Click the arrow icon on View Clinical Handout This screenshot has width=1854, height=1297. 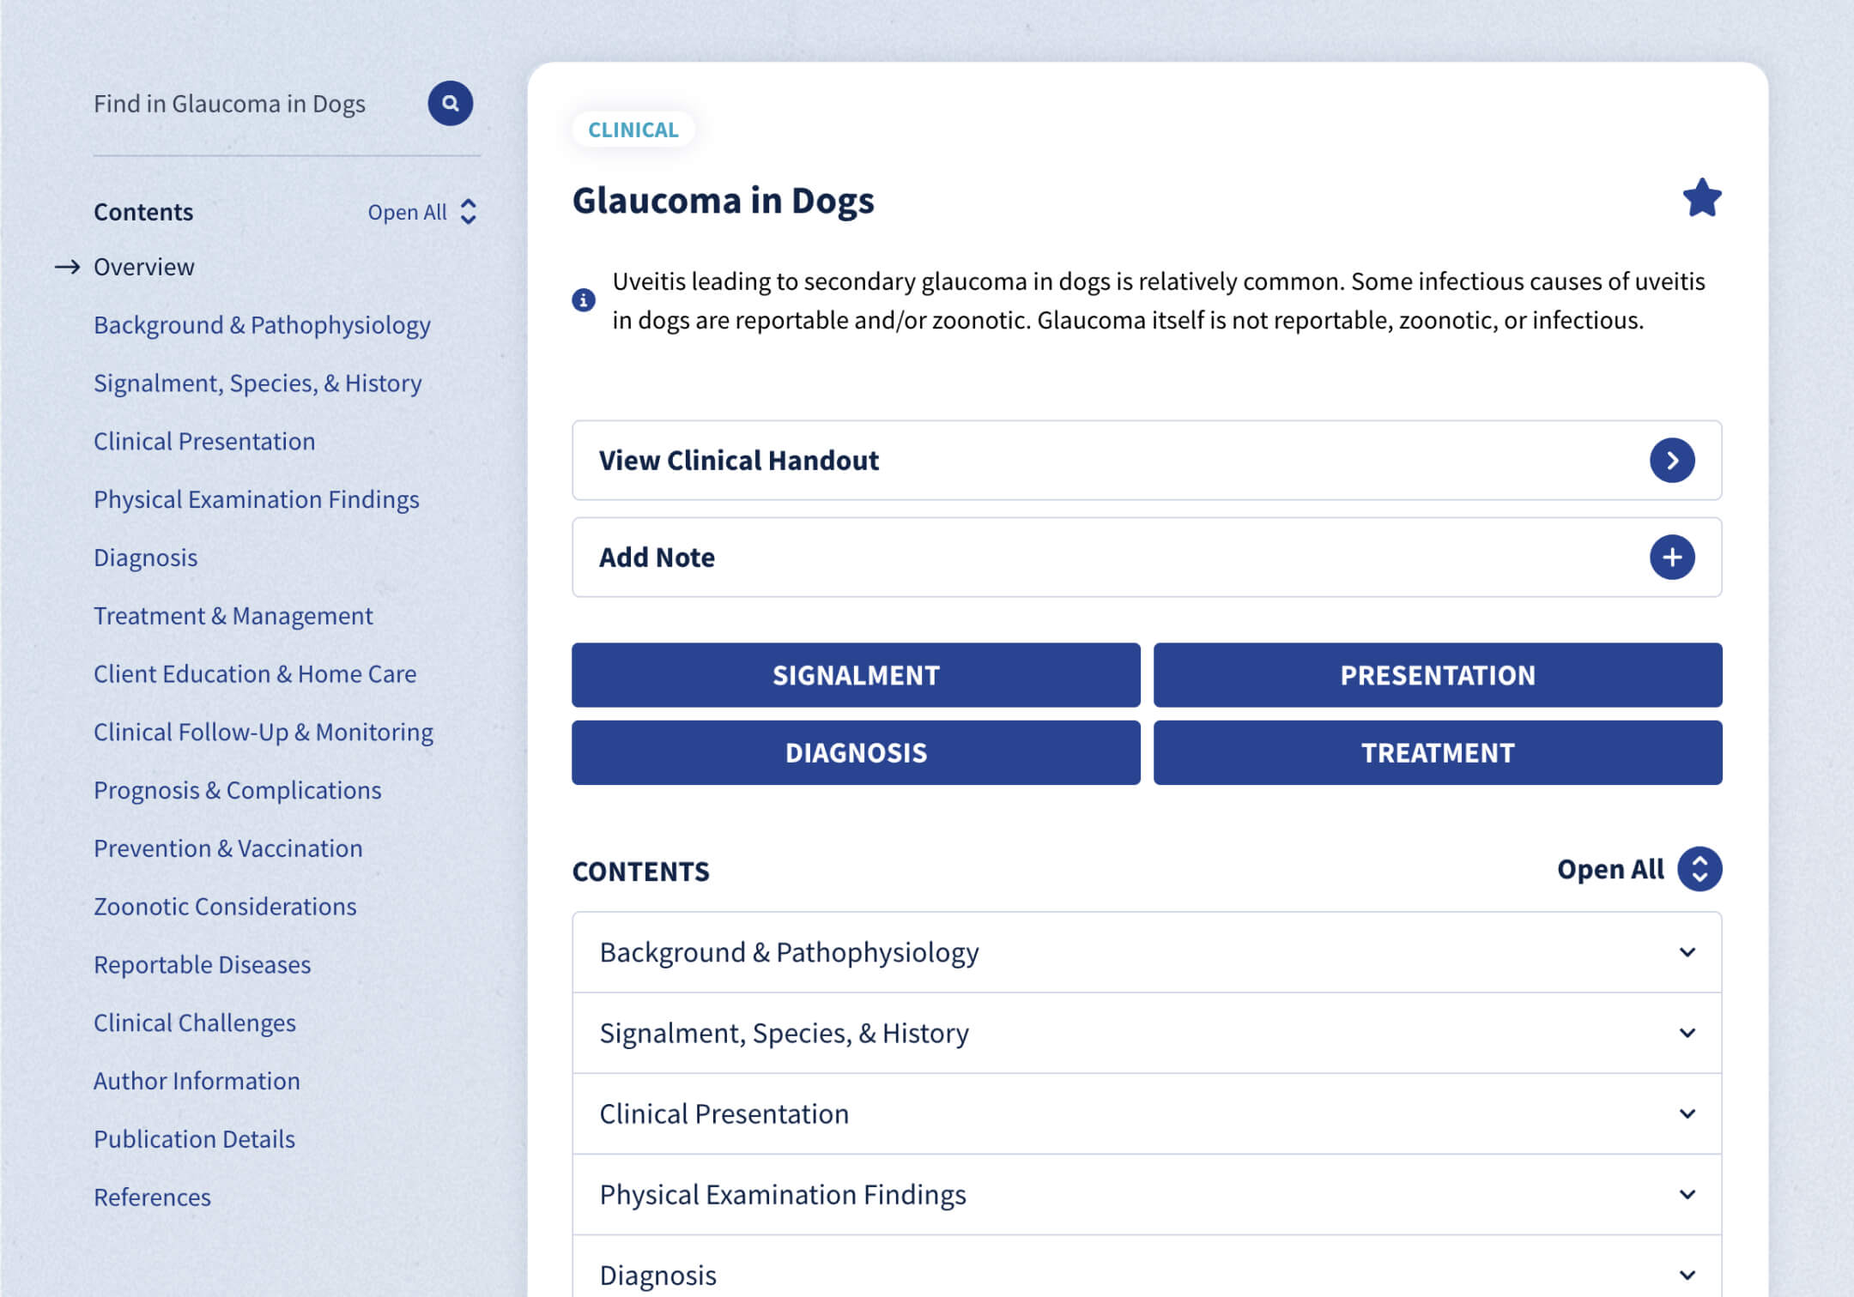coord(1671,461)
